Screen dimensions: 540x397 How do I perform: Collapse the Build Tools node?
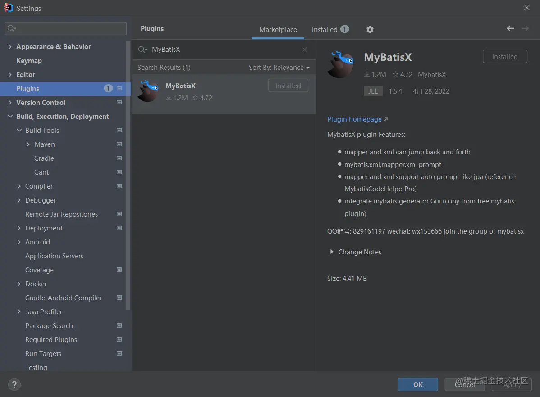point(19,130)
